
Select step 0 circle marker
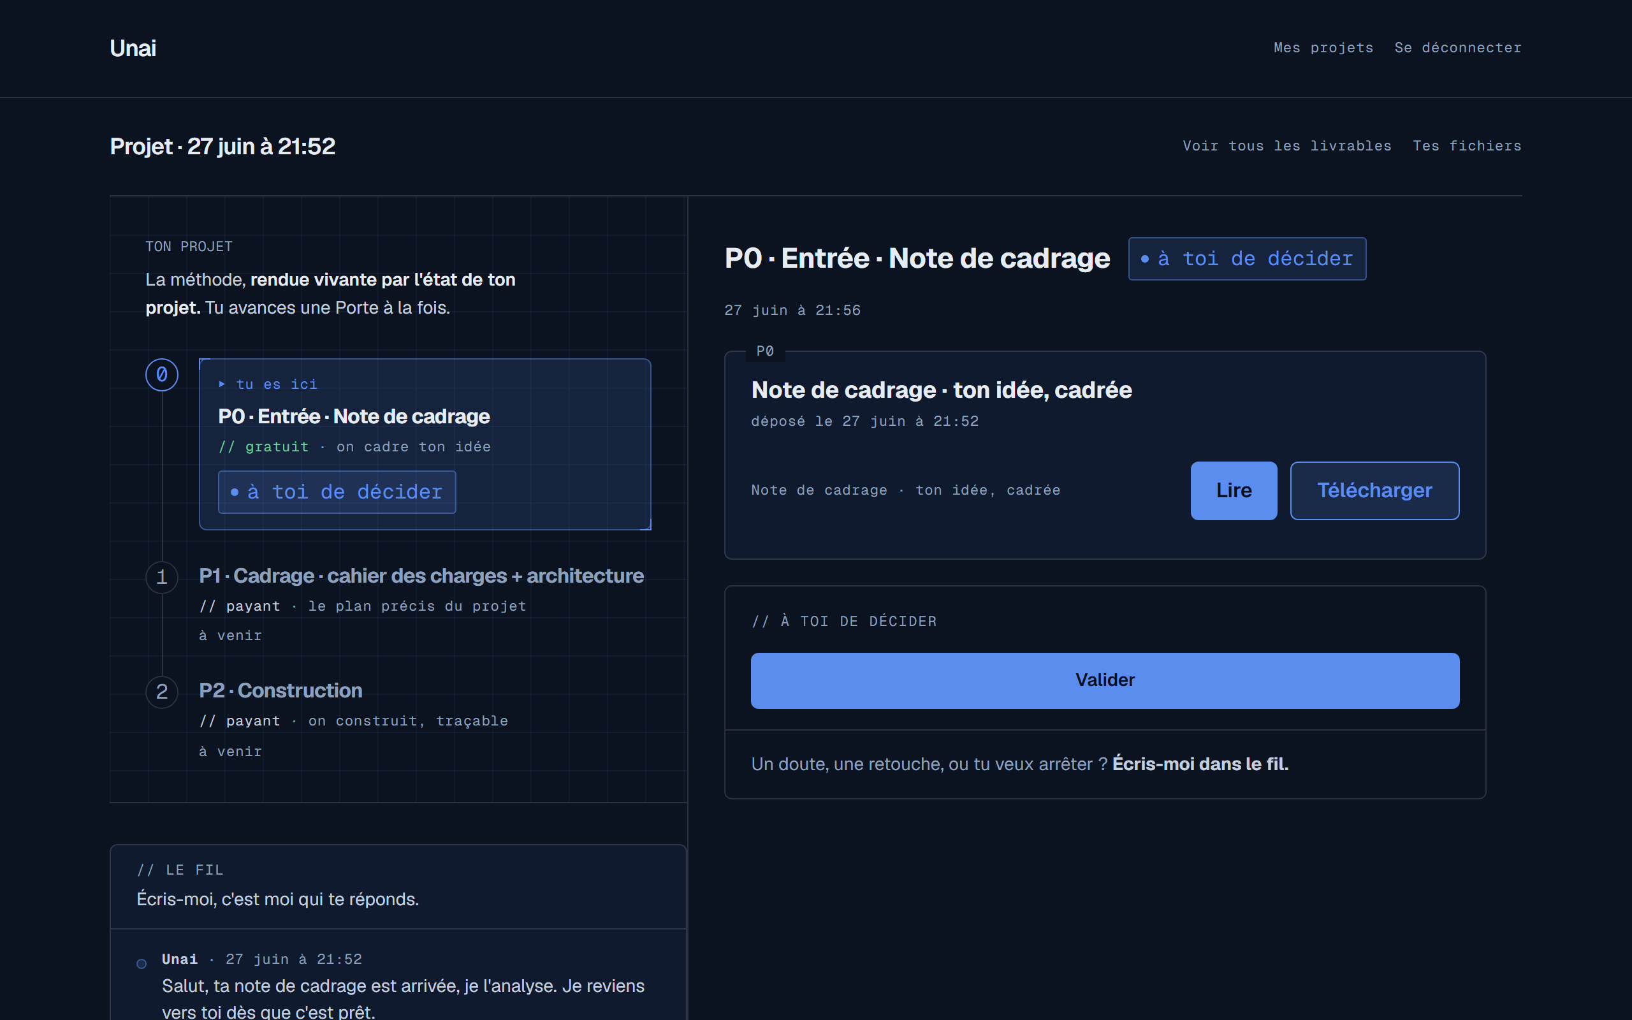162,374
